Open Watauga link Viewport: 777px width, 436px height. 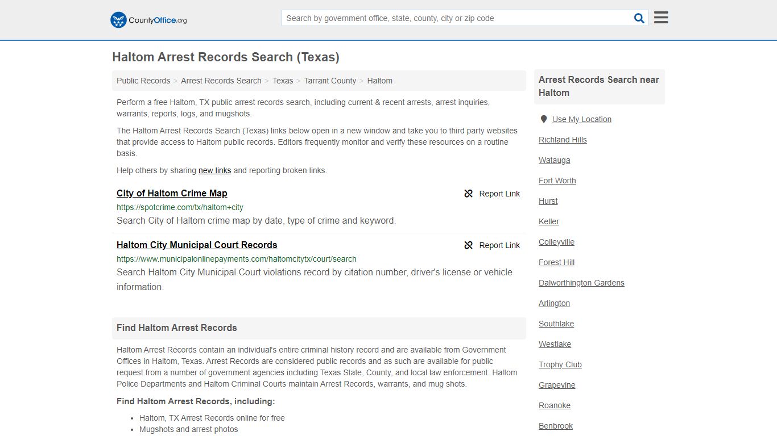click(554, 160)
